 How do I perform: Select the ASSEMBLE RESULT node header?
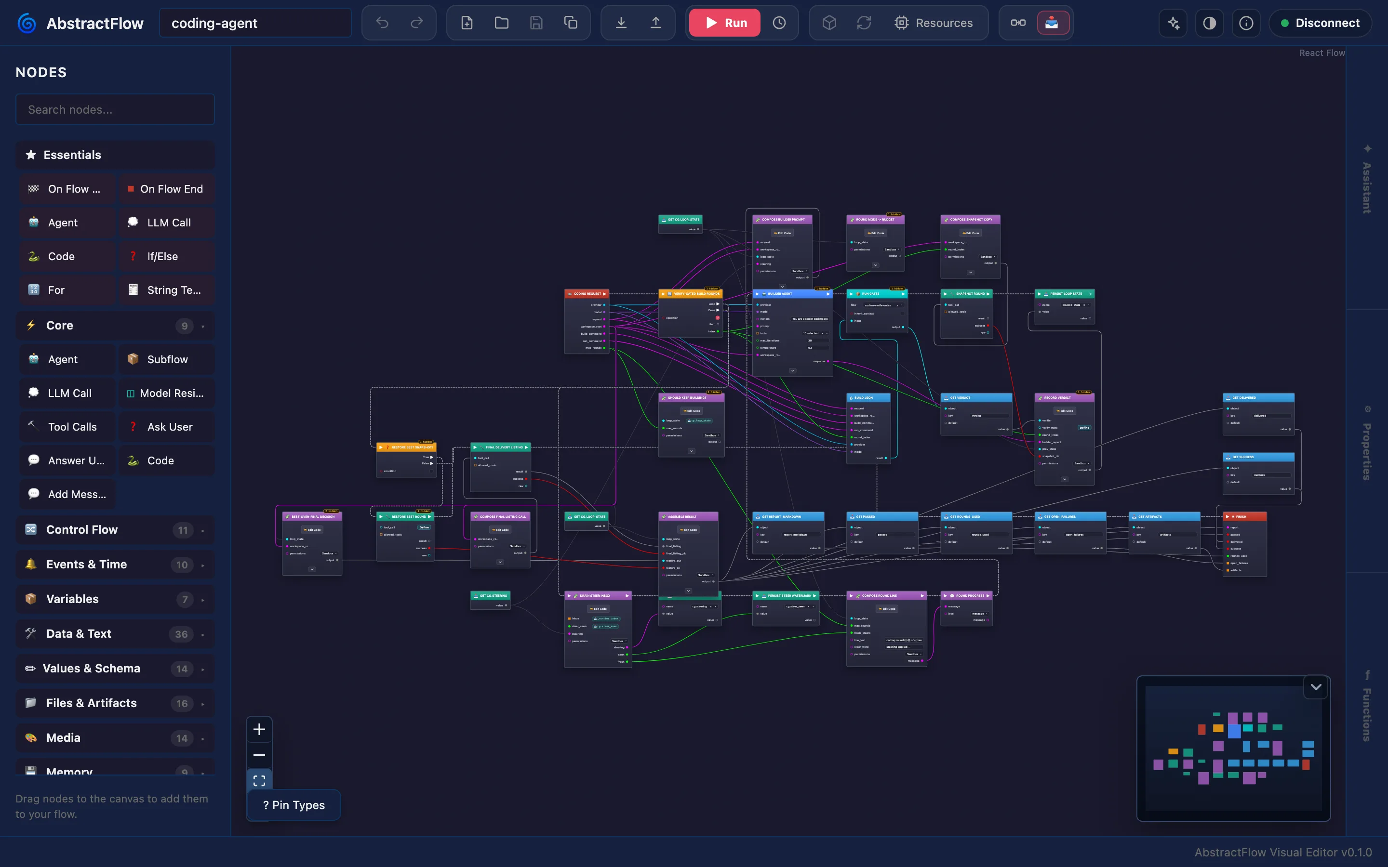pos(688,517)
